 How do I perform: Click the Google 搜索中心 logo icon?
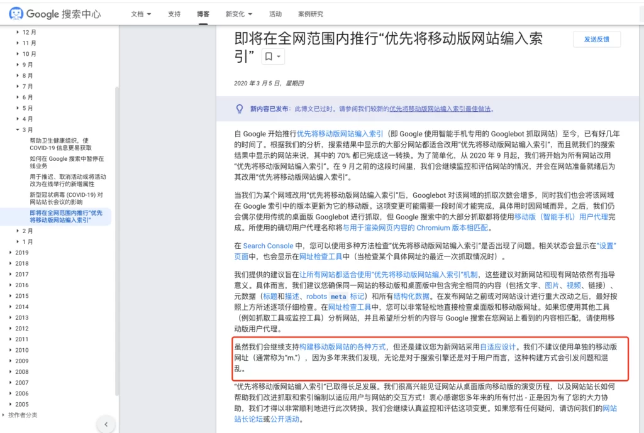tap(16, 14)
